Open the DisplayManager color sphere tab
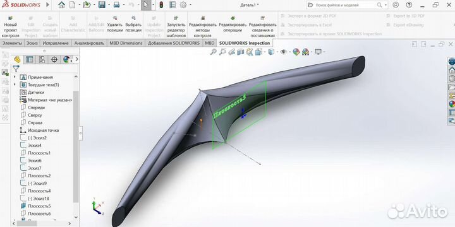The height and width of the screenshot is (227, 455). 67,59
